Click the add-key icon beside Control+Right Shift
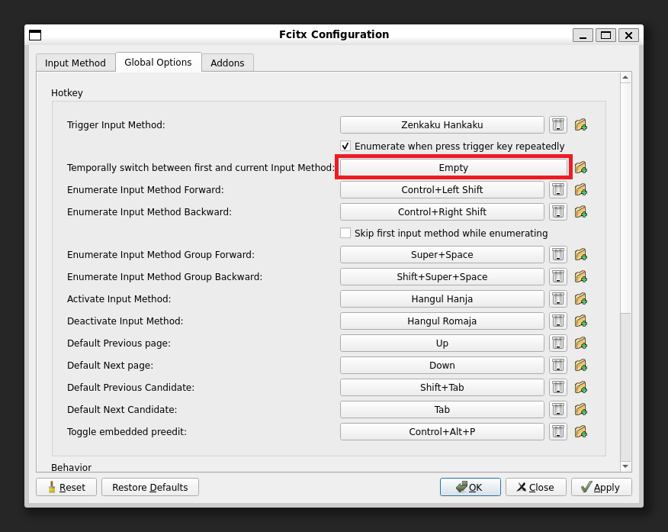Image resolution: width=668 pixels, height=532 pixels. click(x=580, y=212)
